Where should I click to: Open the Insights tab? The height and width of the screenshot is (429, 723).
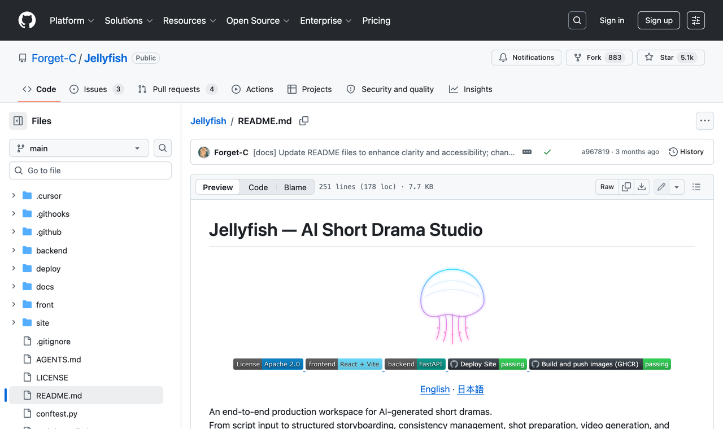coord(471,89)
